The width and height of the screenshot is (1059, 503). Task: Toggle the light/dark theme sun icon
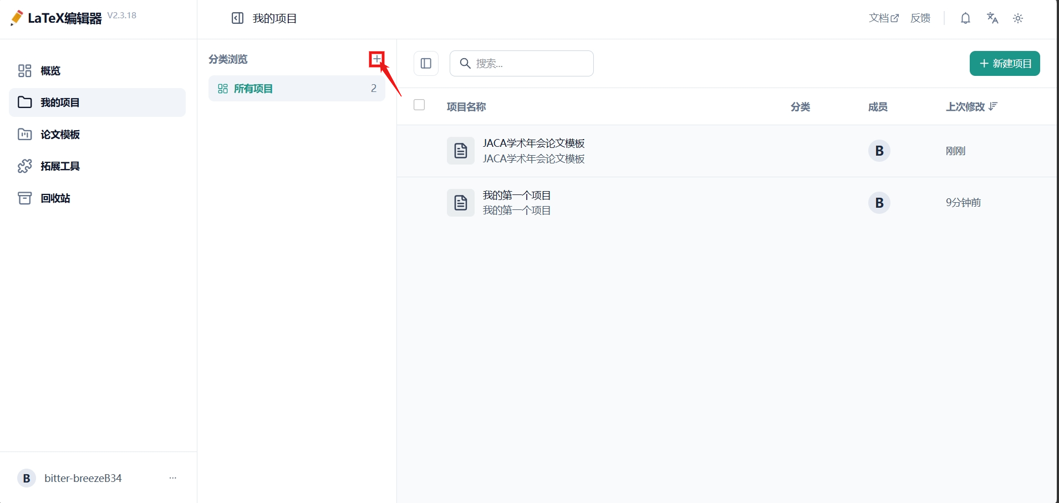point(1018,18)
